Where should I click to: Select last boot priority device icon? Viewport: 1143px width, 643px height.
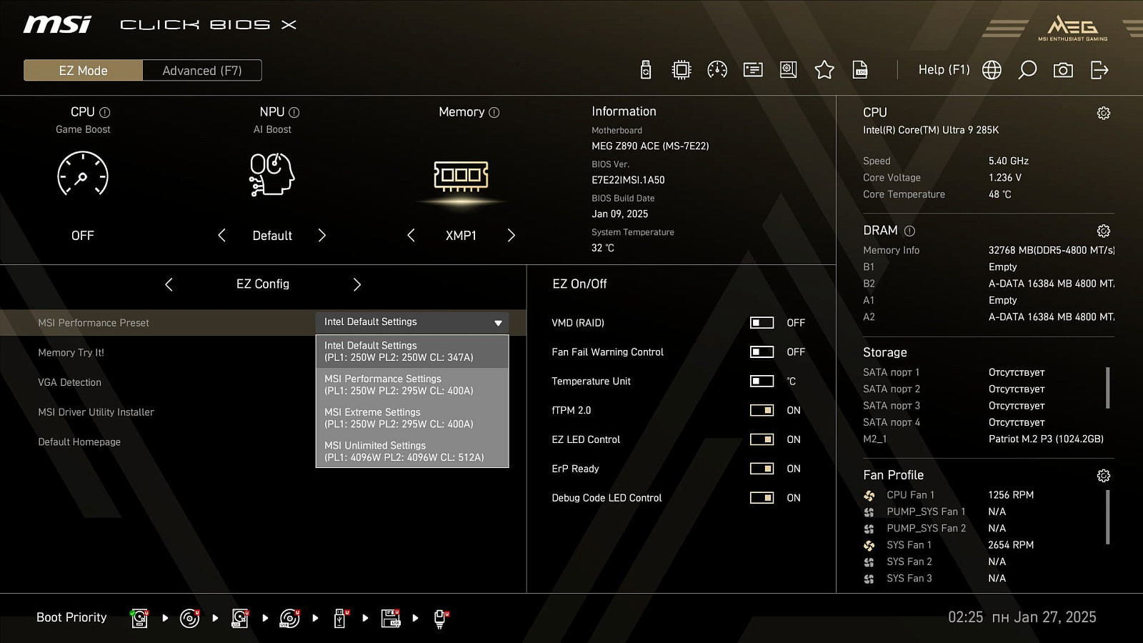[440, 618]
